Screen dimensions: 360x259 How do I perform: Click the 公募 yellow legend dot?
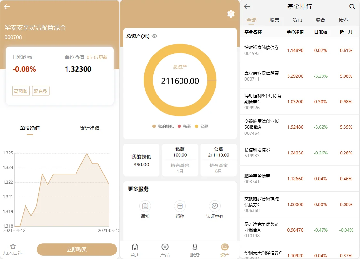click(196, 126)
